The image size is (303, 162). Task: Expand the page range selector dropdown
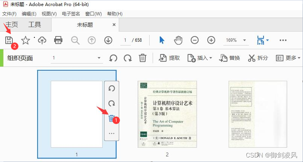point(99,58)
